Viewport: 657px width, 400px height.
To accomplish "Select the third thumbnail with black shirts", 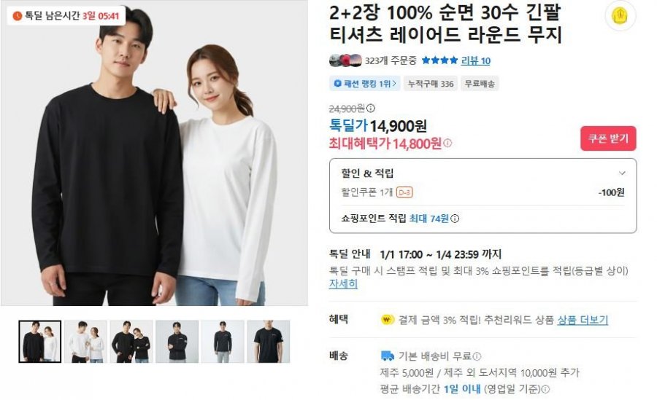I will click(131, 342).
